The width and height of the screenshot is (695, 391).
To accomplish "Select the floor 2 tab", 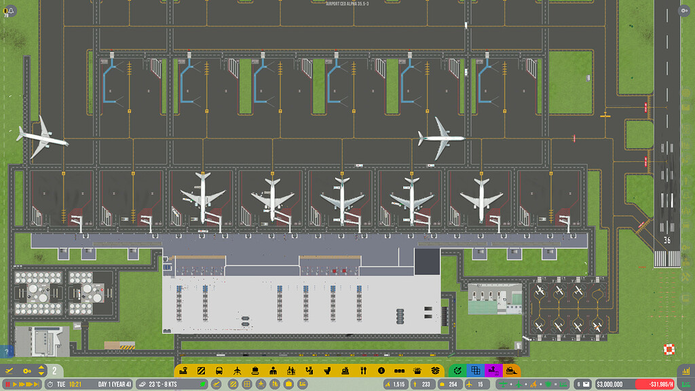I will coord(53,370).
